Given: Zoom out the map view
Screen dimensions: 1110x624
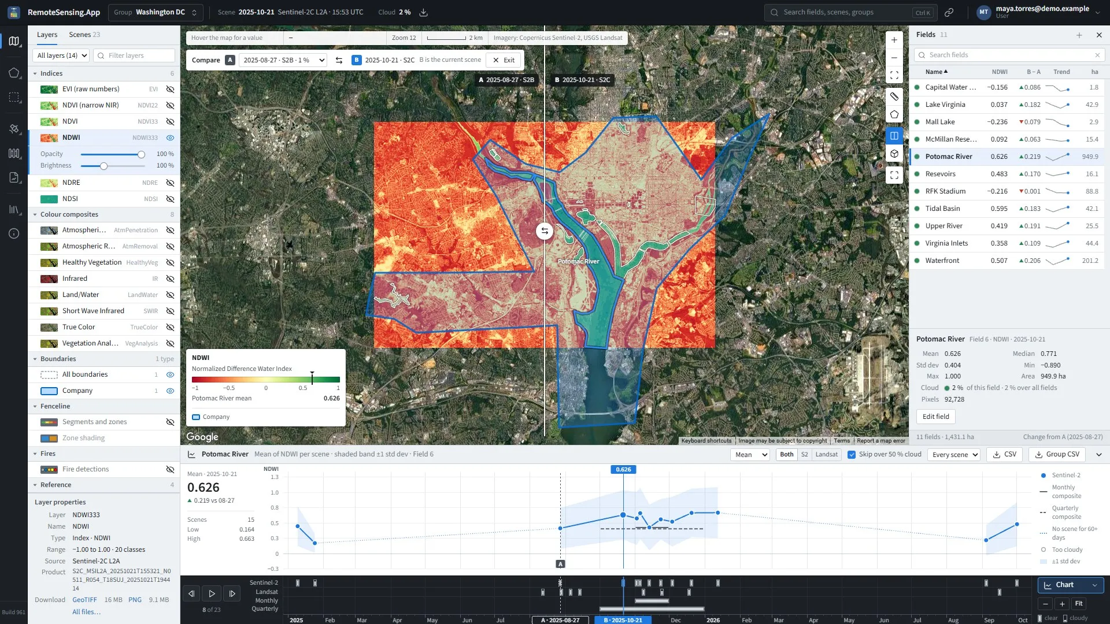Looking at the screenshot, I should pyautogui.click(x=894, y=58).
